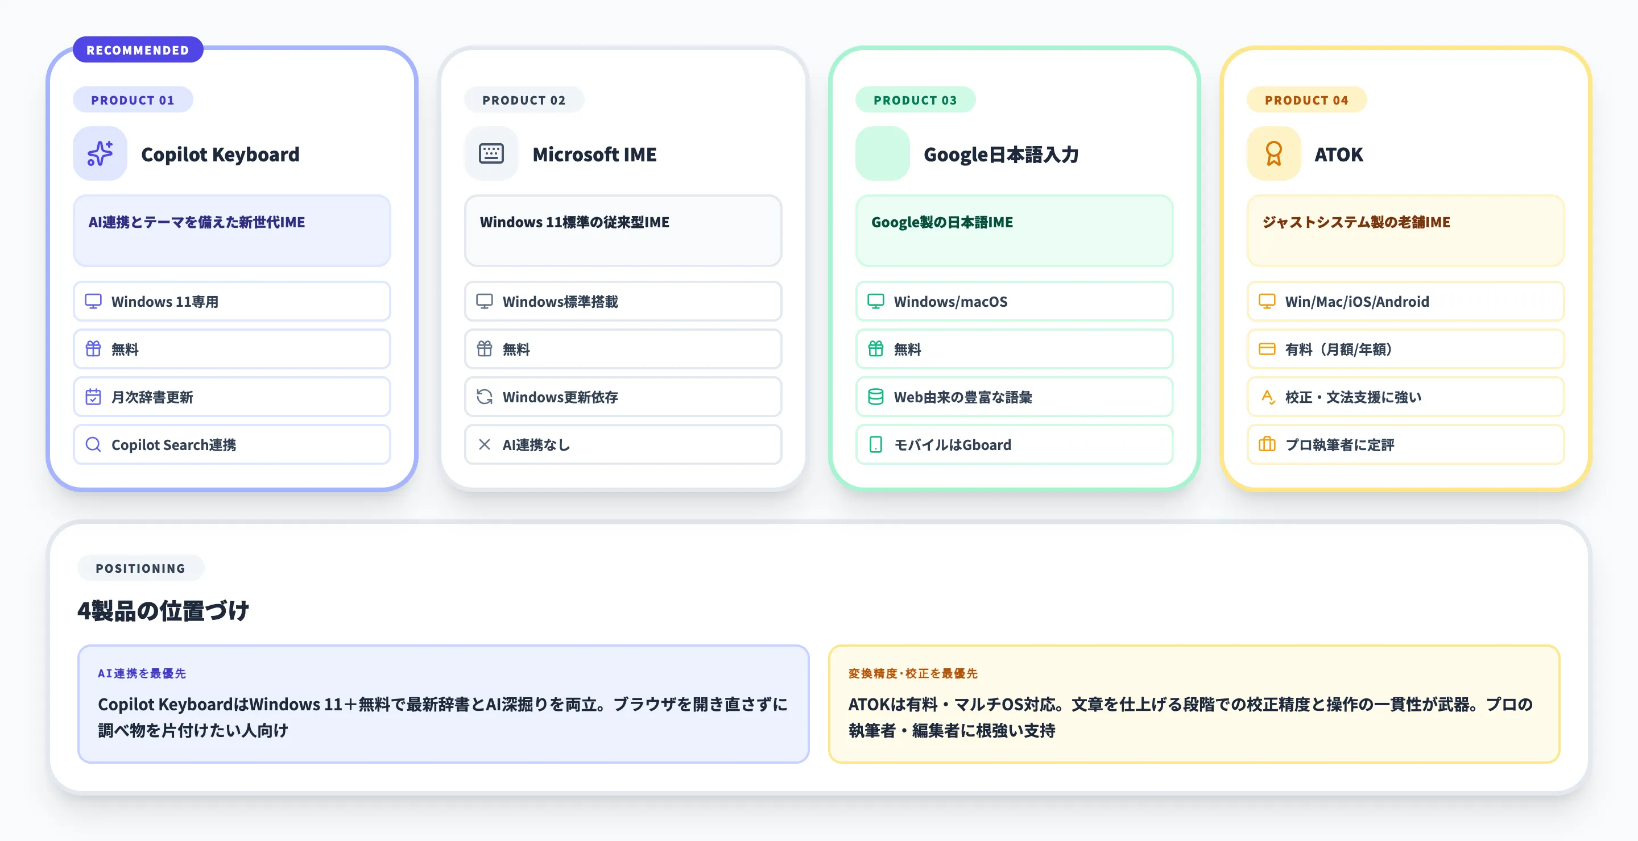Image resolution: width=1638 pixels, height=841 pixels.
Task: Select the PRODUCT 03 label on the Google card
Action: click(916, 99)
